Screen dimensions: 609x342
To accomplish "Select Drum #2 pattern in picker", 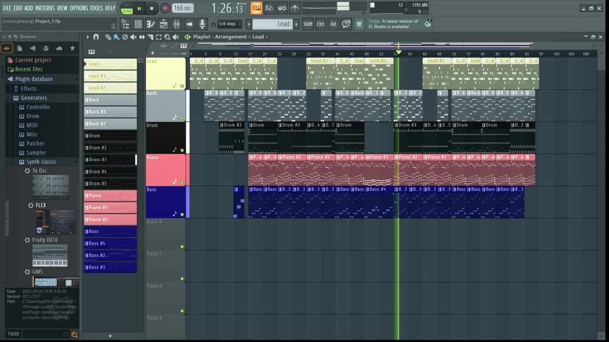I will [110, 148].
